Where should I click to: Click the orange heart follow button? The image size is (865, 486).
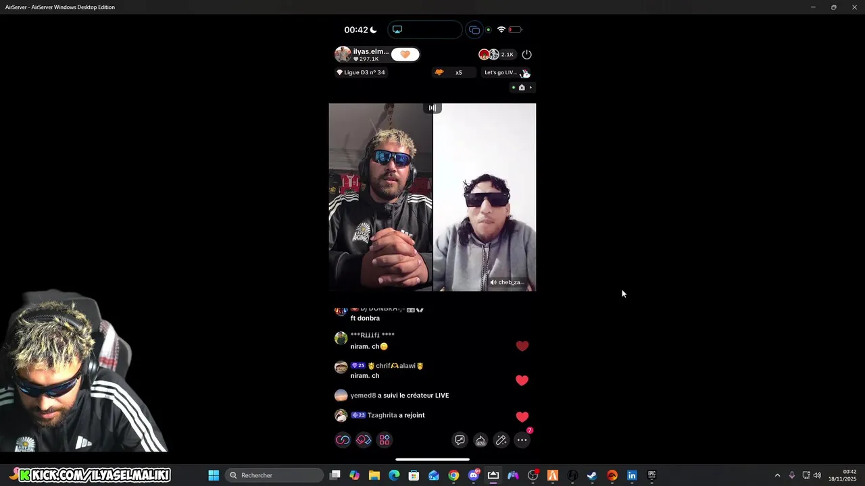point(405,55)
